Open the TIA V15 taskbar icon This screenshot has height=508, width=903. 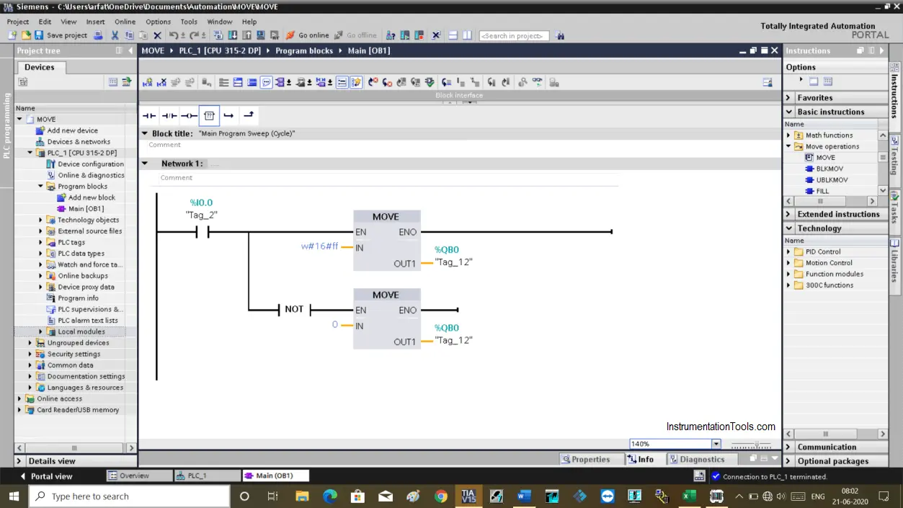click(x=469, y=496)
